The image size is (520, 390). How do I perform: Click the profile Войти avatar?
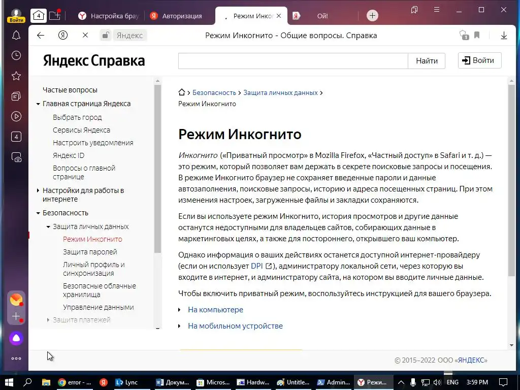(16, 16)
